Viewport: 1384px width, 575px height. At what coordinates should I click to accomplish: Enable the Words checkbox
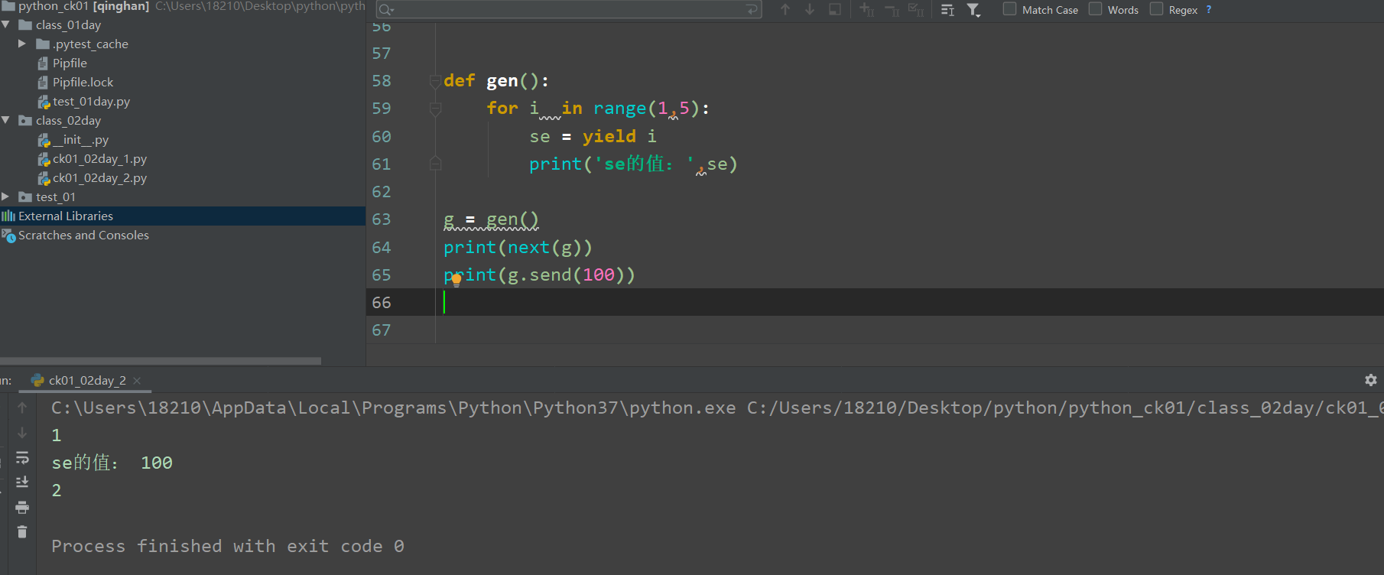[1096, 9]
